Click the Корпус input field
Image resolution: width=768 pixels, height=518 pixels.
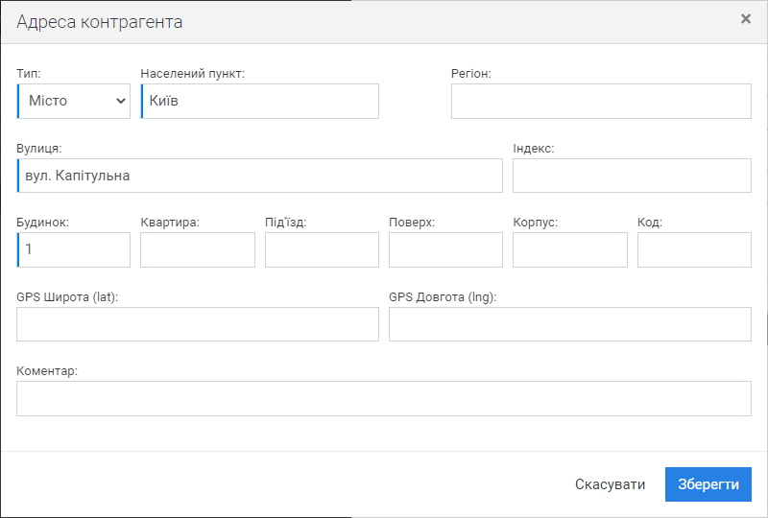point(570,249)
